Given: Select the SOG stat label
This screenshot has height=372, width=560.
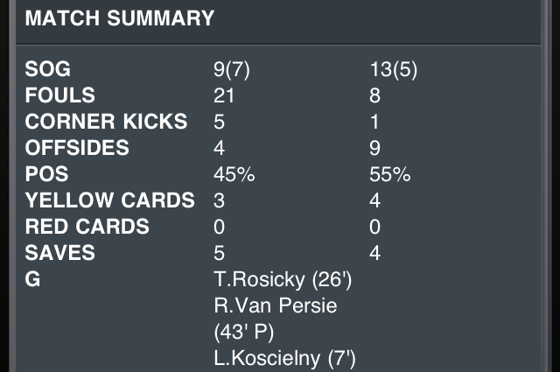Looking at the screenshot, I should 48,69.
